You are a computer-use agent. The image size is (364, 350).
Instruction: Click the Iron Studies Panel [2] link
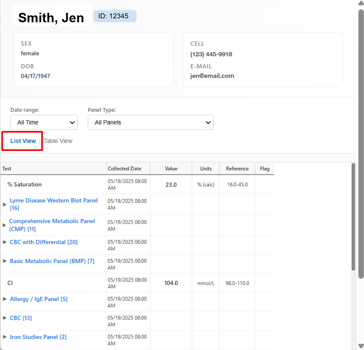point(38,337)
